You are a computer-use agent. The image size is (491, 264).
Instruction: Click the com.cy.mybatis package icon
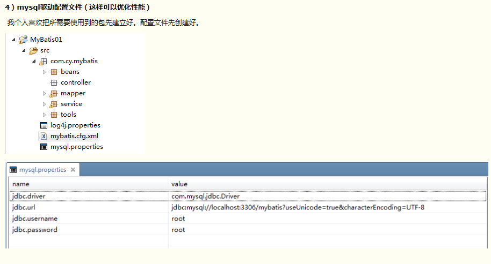pos(43,62)
